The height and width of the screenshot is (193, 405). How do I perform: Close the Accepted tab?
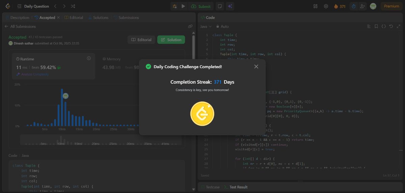tap(58, 18)
